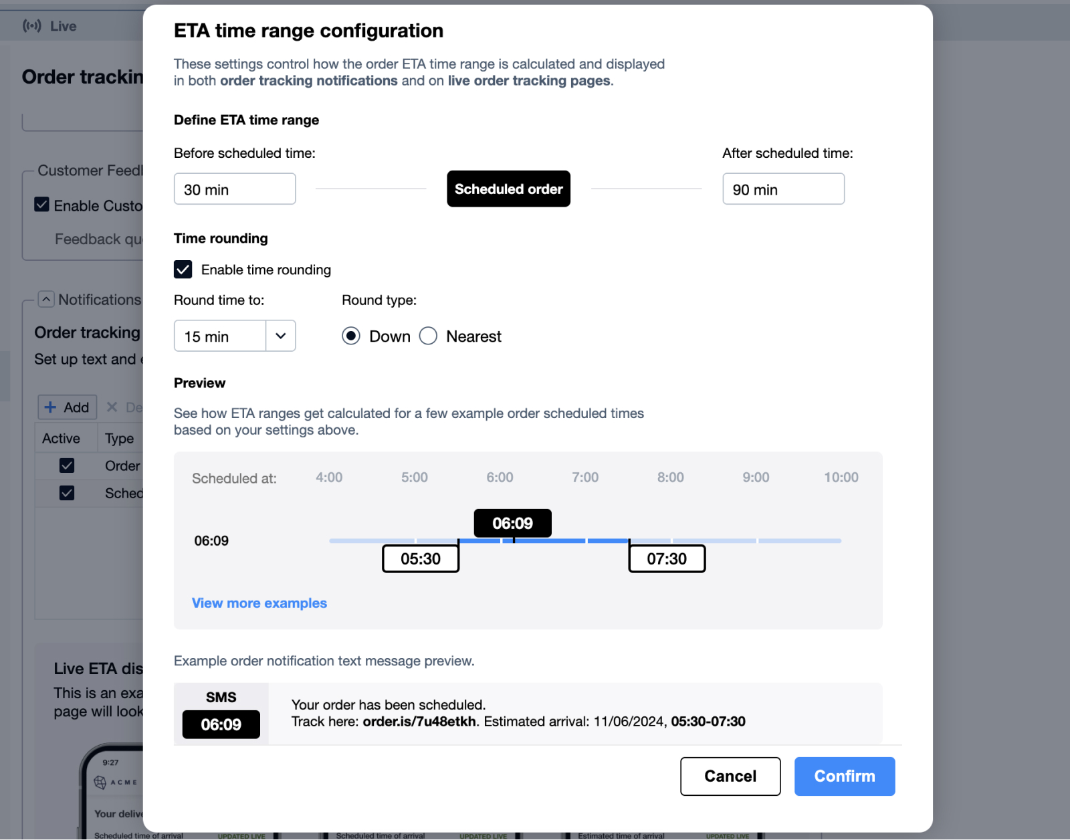
Task: Disable the Enable Customer Feedback checkbox
Action: 42,205
